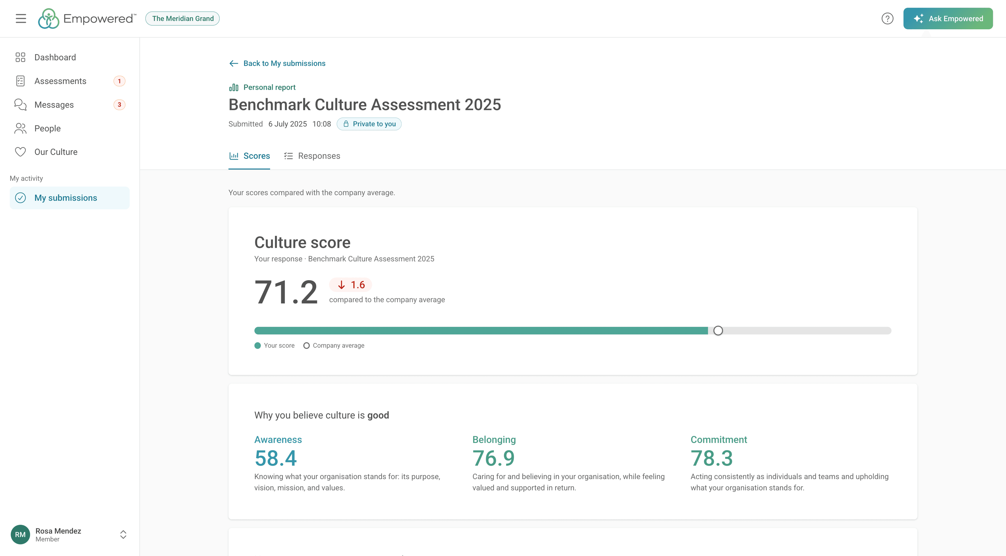
Task: Click the Our Culture heart icon
Action: point(20,152)
